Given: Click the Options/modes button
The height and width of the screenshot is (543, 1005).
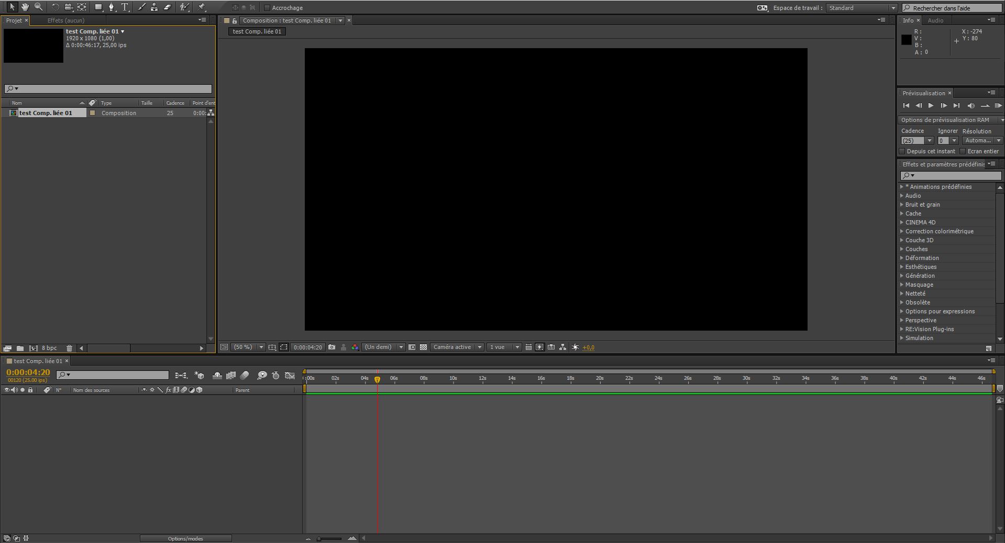Looking at the screenshot, I should click(185, 538).
